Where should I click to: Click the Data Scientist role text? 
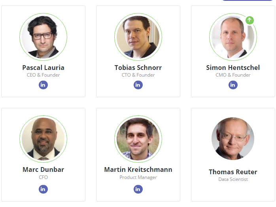click(x=233, y=179)
